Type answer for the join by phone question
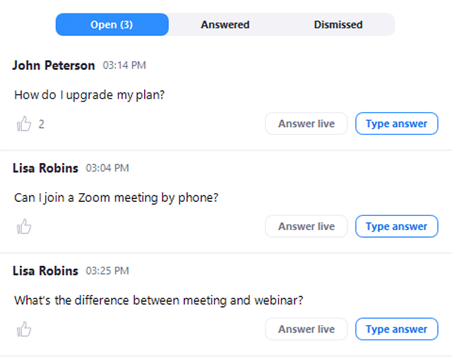This screenshot has width=452, height=362. pos(396,227)
